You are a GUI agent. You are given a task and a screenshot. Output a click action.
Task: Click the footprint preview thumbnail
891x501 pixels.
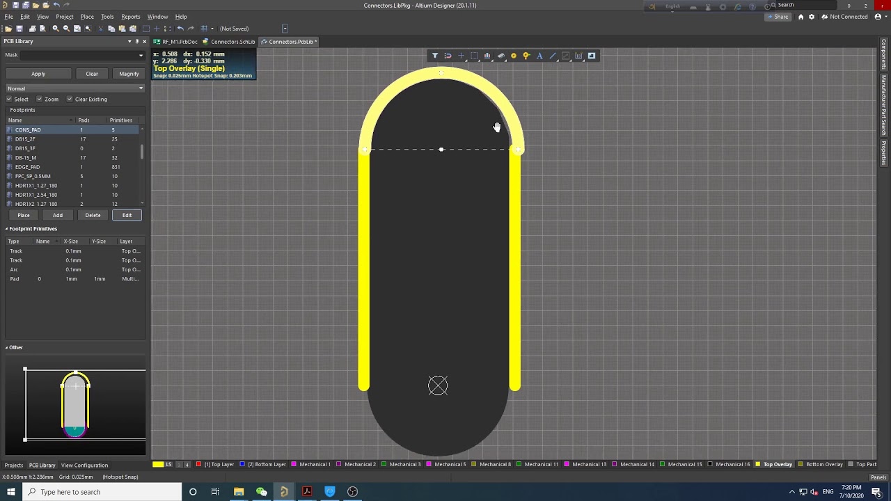75,405
